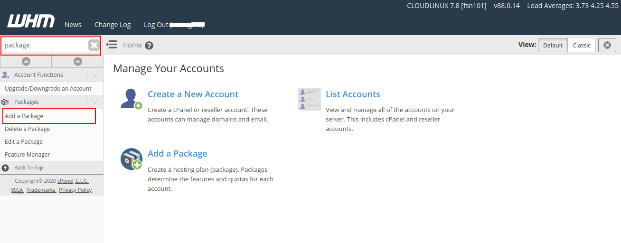Open Feature Manager in sidebar

(27, 154)
